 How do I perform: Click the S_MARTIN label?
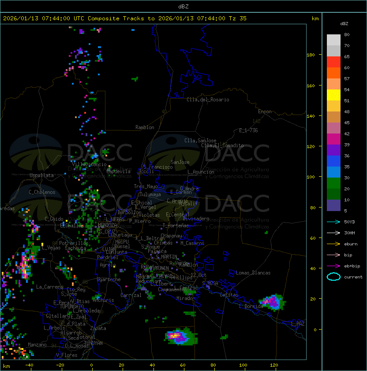[x=166, y=257]
